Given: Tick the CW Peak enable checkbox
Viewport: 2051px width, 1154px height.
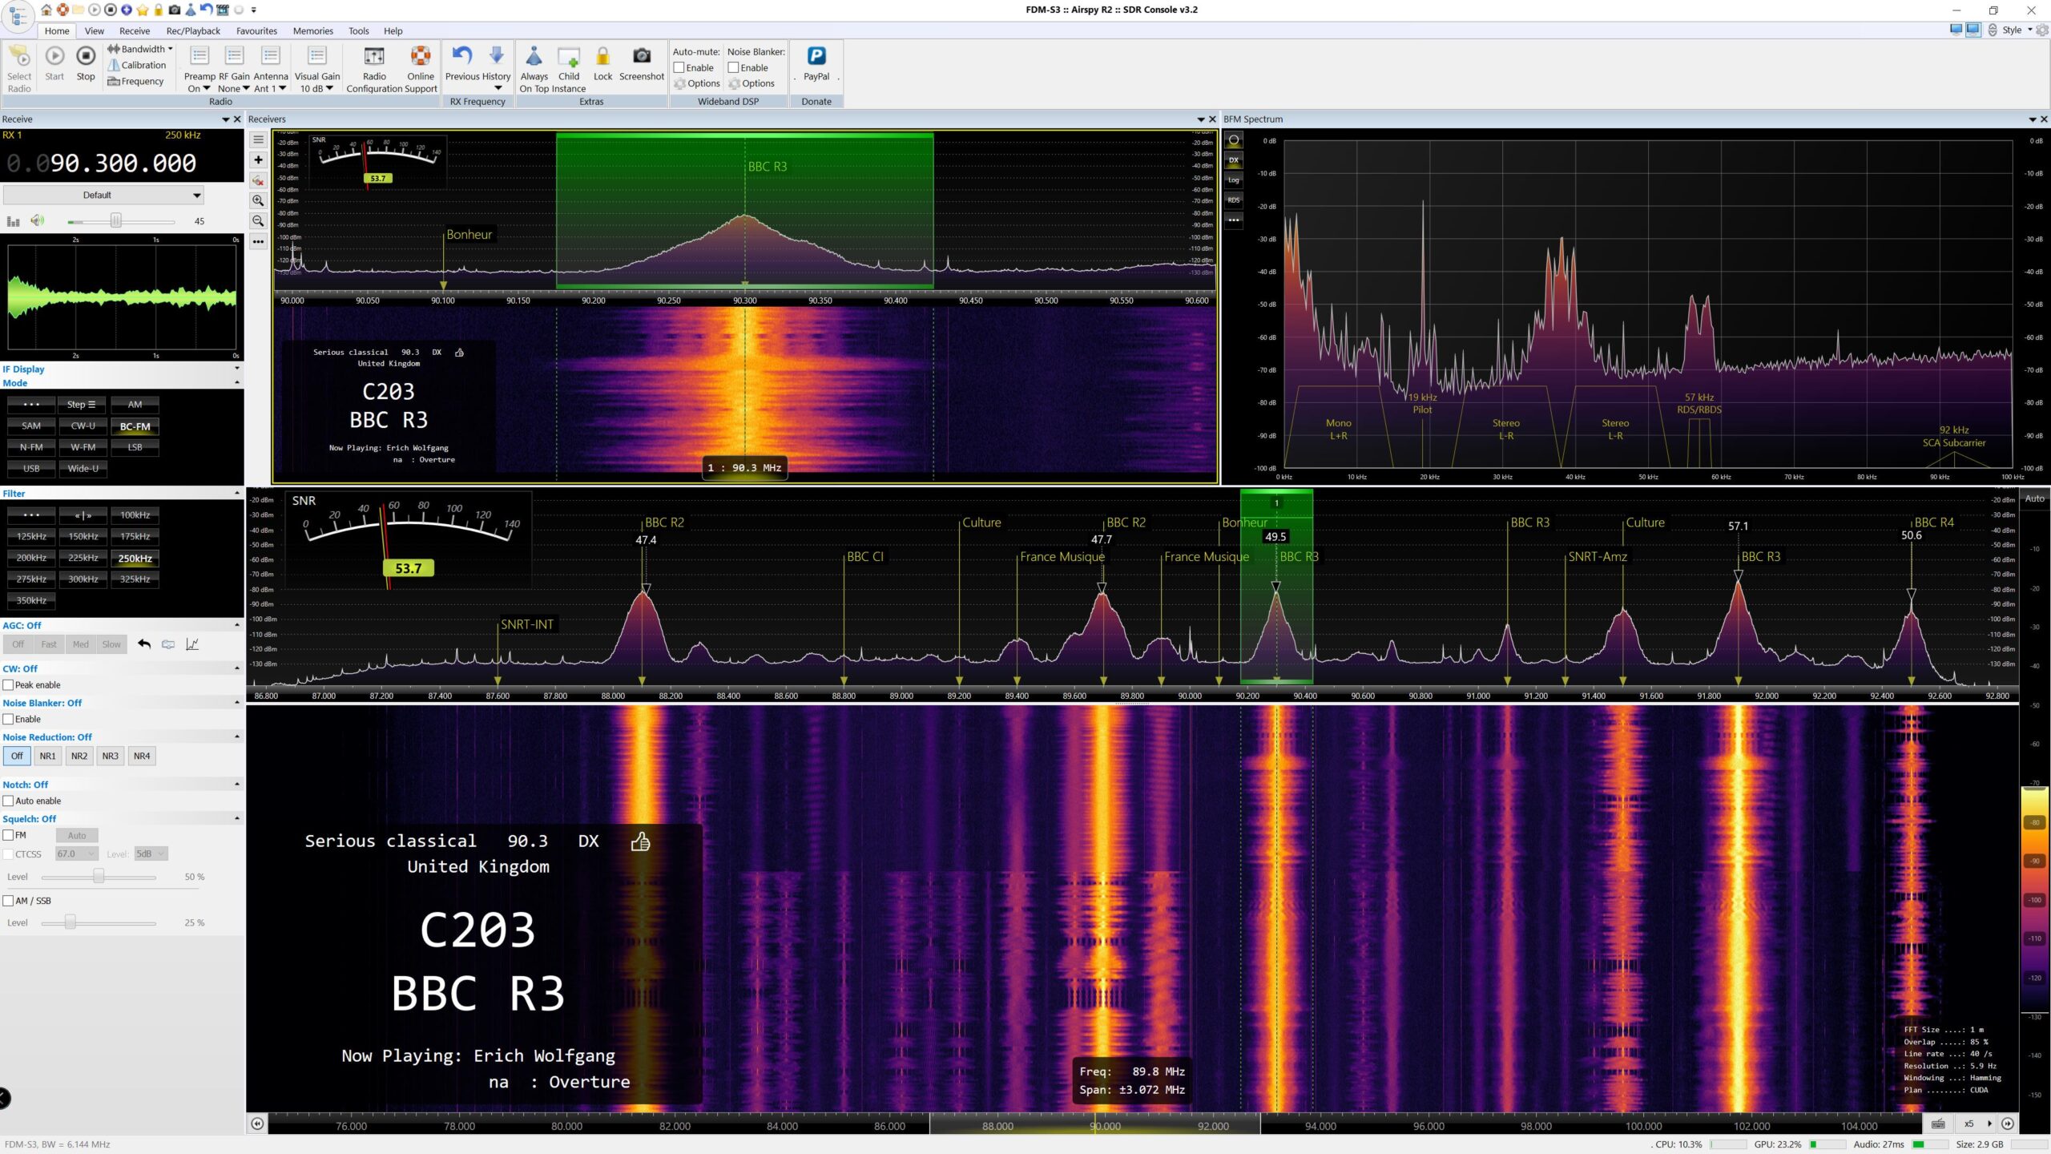Looking at the screenshot, I should (9, 685).
